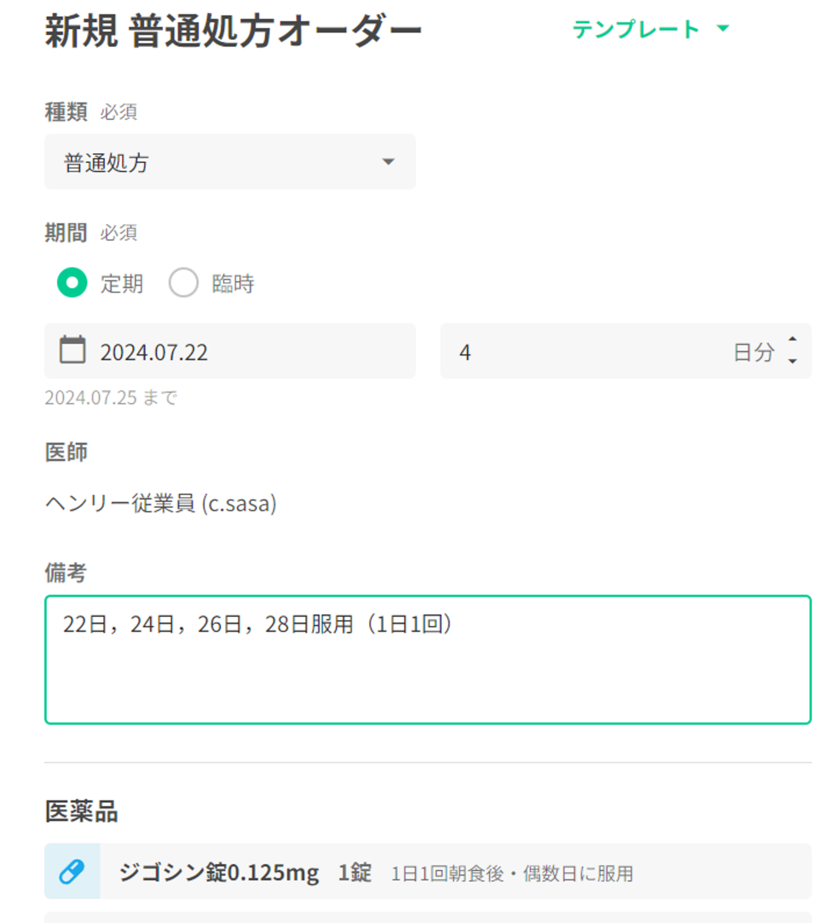Viewport: 836px width, 923px height.
Task: Decrease days with the down arrow
Action: click(x=792, y=361)
